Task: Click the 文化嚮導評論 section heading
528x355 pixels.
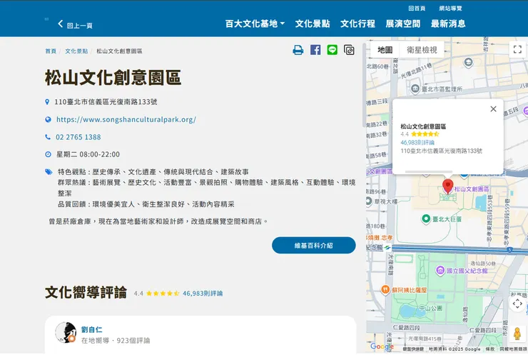Action: pyautogui.click(x=86, y=292)
